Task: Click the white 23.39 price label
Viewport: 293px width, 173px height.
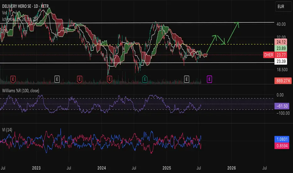Action: (x=281, y=61)
